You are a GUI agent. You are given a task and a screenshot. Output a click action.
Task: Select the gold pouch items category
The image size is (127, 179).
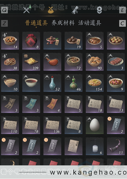(51, 10)
